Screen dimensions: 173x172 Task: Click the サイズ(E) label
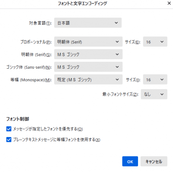133,42
